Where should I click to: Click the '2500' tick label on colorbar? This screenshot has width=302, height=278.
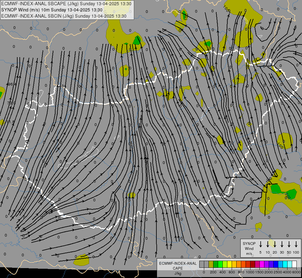(278, 272)
